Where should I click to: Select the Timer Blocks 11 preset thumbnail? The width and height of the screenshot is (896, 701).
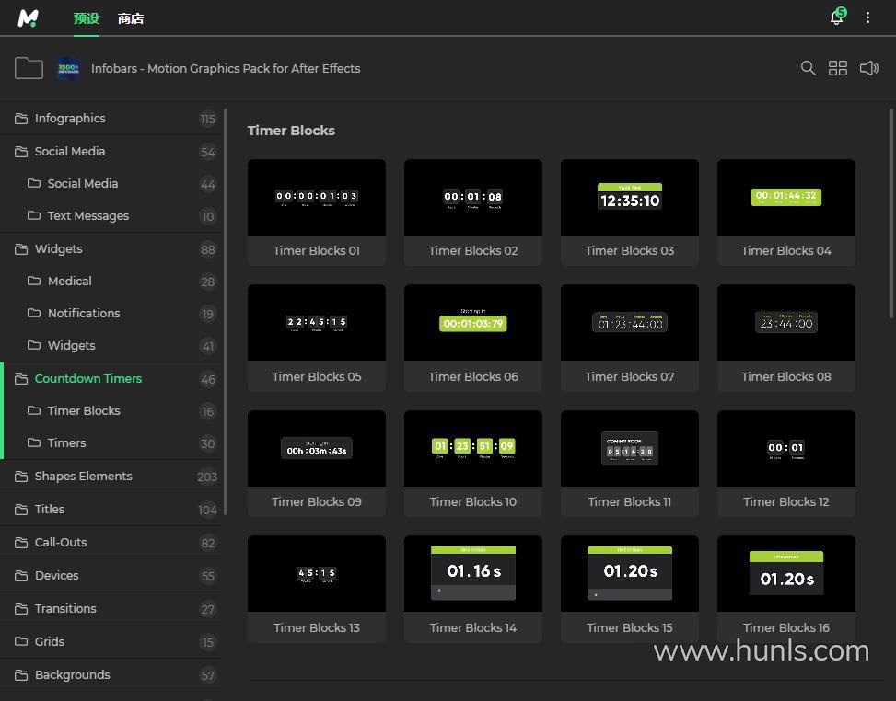(630, 448)
